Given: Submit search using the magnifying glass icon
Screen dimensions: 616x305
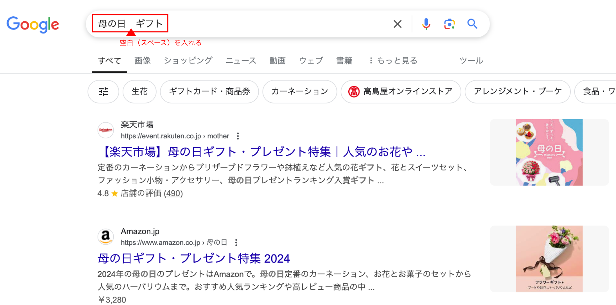Looking at the screenshot, I should point(472,24).
